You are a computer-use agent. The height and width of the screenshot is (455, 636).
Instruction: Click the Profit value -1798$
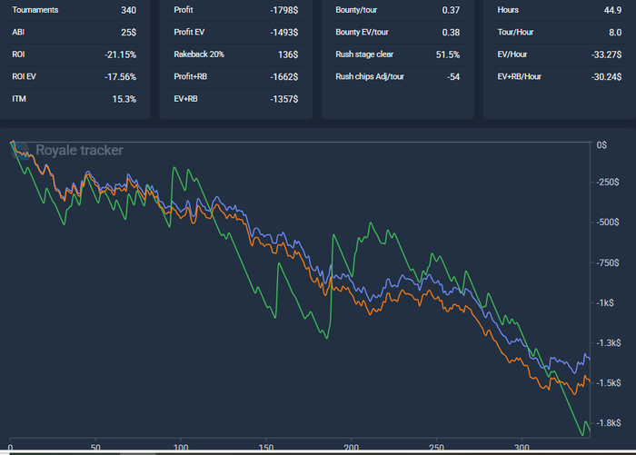pyautogui.click(x=284, y=10)
